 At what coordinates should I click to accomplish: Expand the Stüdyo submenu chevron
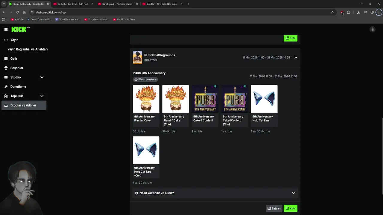pyautogui.click(x=42, y=77)
